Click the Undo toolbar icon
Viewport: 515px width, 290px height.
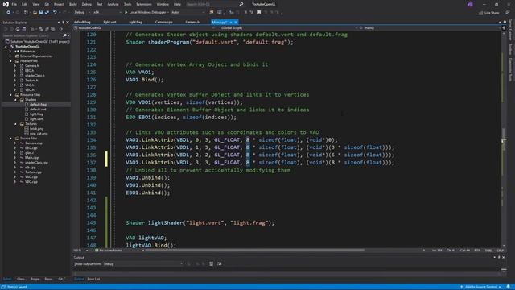click(x=55, y=13)
